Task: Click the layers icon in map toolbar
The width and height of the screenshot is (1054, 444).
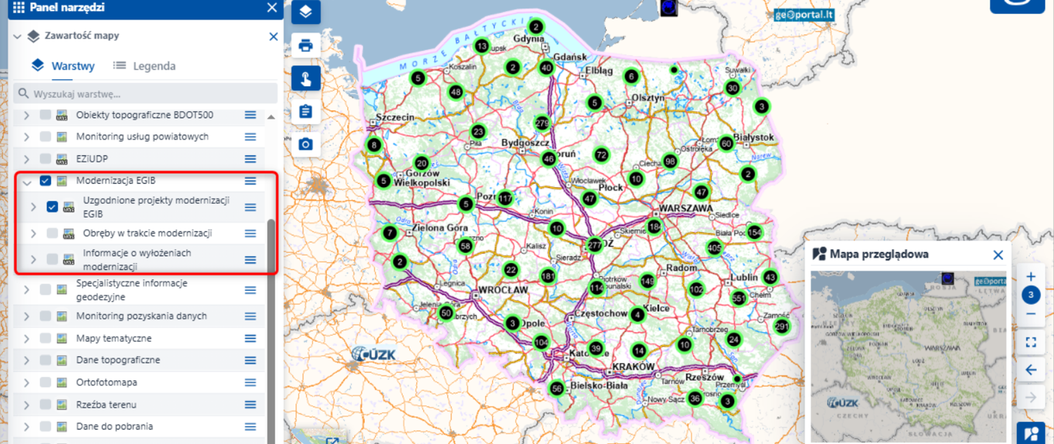Action: [x=306, y=12]
